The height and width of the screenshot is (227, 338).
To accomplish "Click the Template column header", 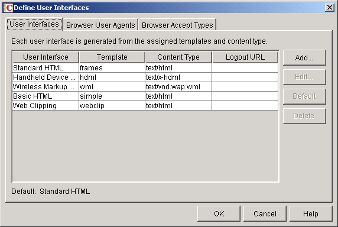I will 112,57.
